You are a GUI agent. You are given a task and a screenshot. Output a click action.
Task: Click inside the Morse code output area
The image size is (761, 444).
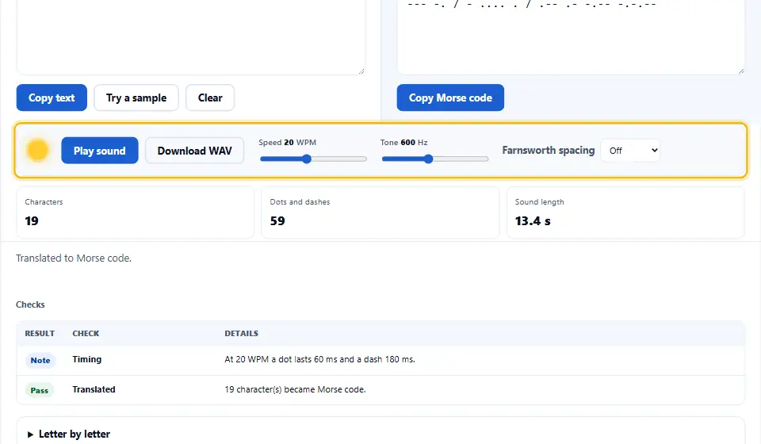(x=571, y=36)
